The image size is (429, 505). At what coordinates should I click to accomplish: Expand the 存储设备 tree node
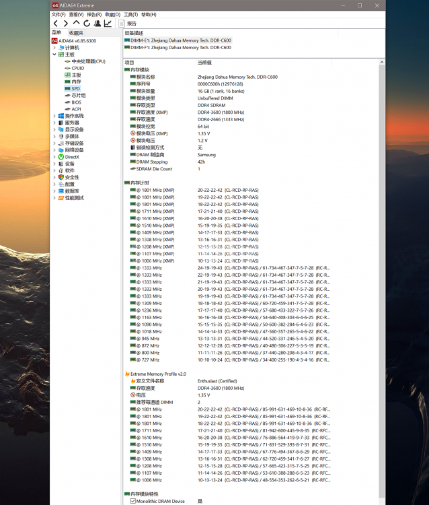(54, 143)
